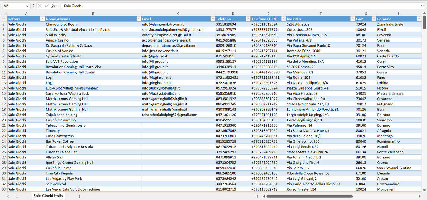Click the confirm entry checkmark icon
This screenshot has width=427, height=200.
(x=46, y=6)
